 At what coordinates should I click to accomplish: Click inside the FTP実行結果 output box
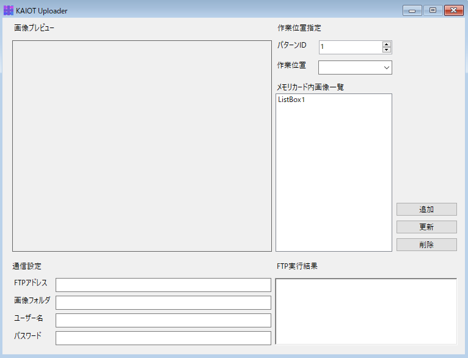click(x=366, y=312)
